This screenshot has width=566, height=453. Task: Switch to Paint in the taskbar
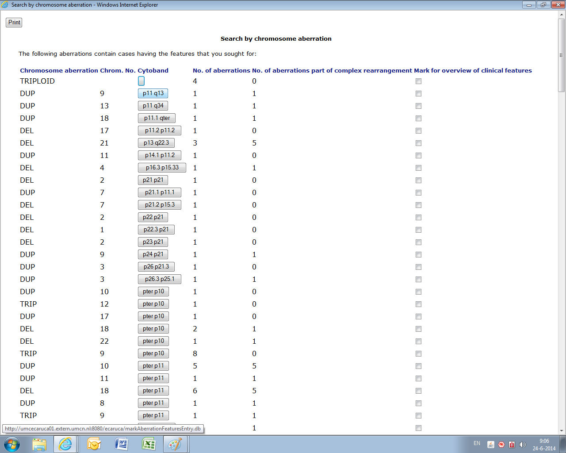coord(176,444)
